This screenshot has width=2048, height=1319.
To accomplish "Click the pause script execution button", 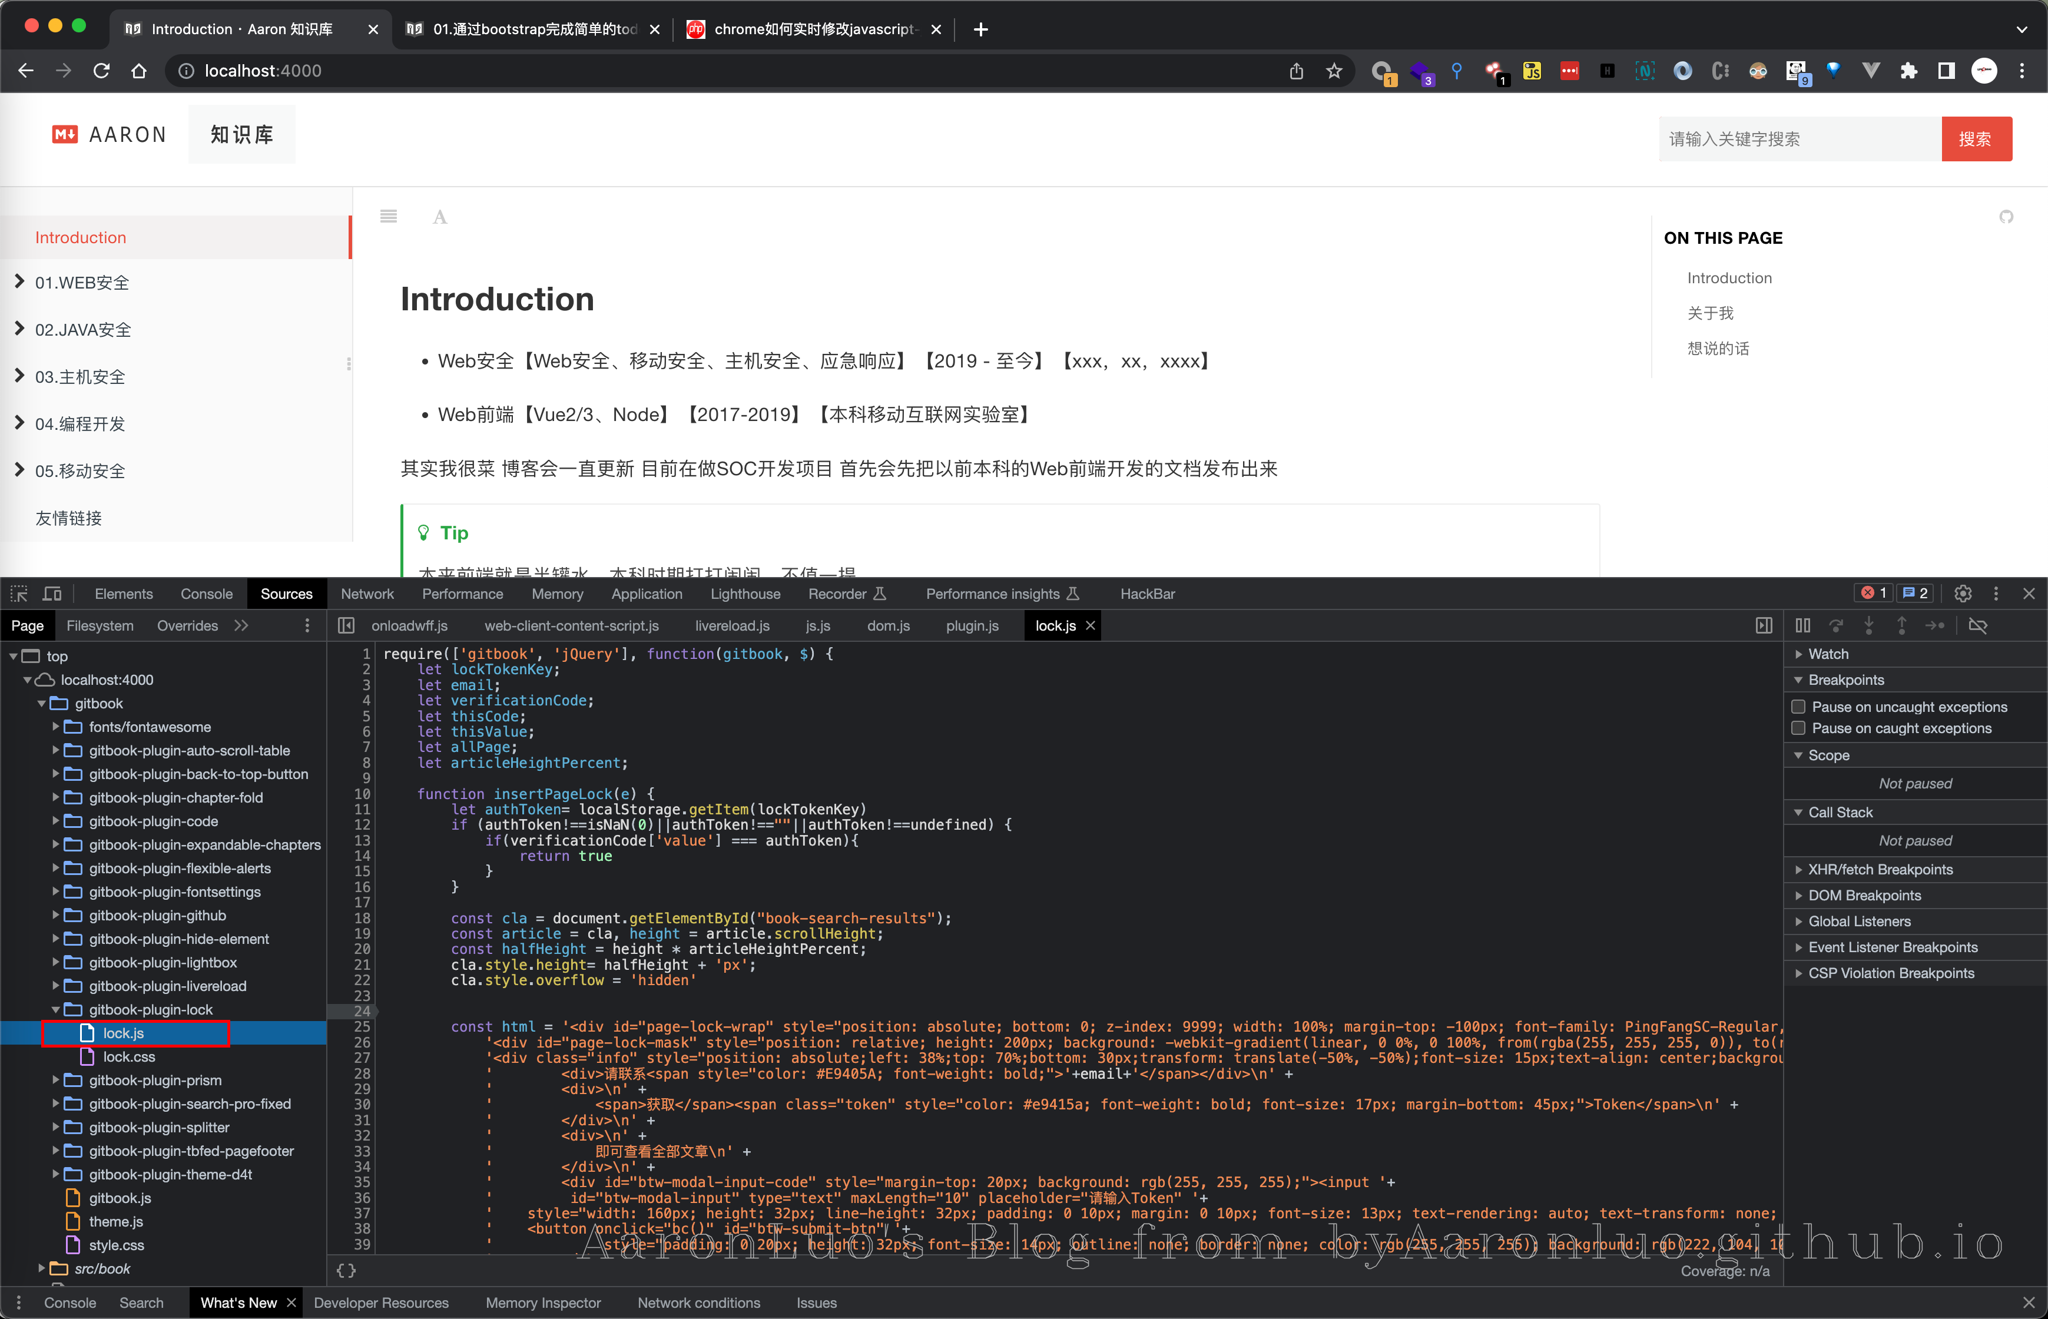I will click(1803, 626).
